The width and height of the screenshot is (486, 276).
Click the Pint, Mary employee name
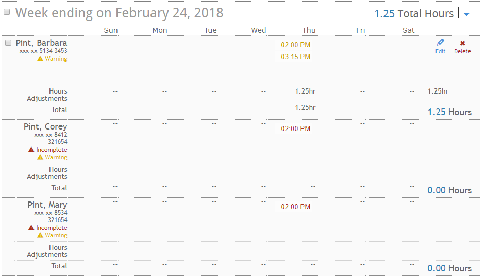pos(47,205)
